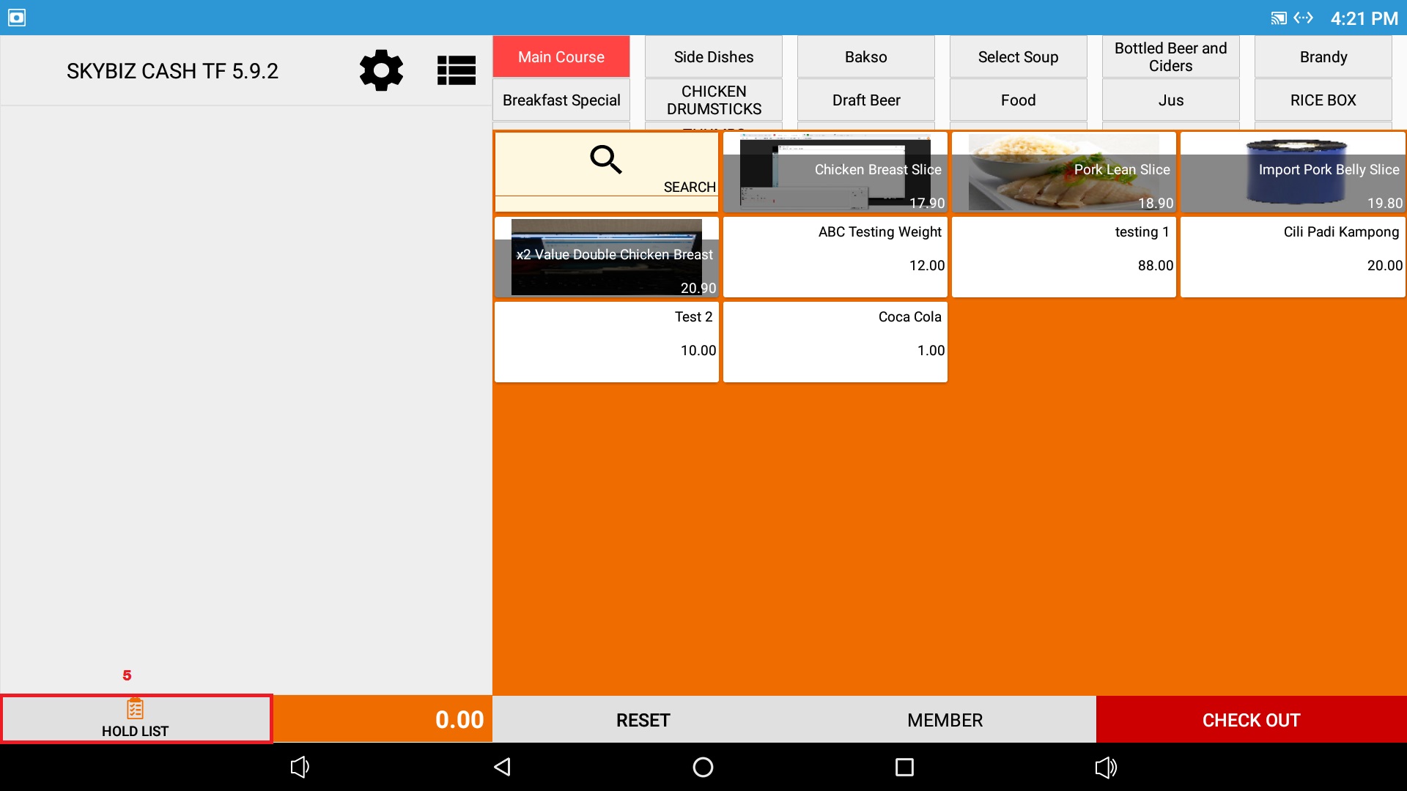Open the Hold List clipboard button
This screenshot has width=1407, height=791.
136,718
